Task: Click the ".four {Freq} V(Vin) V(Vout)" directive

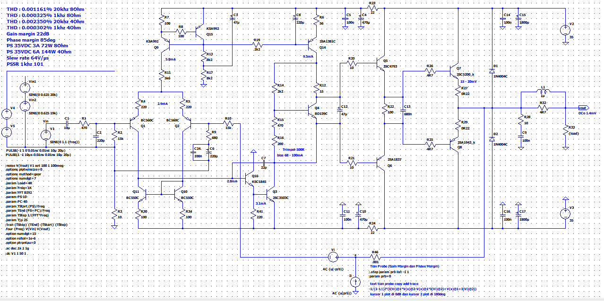Action: 27,229
